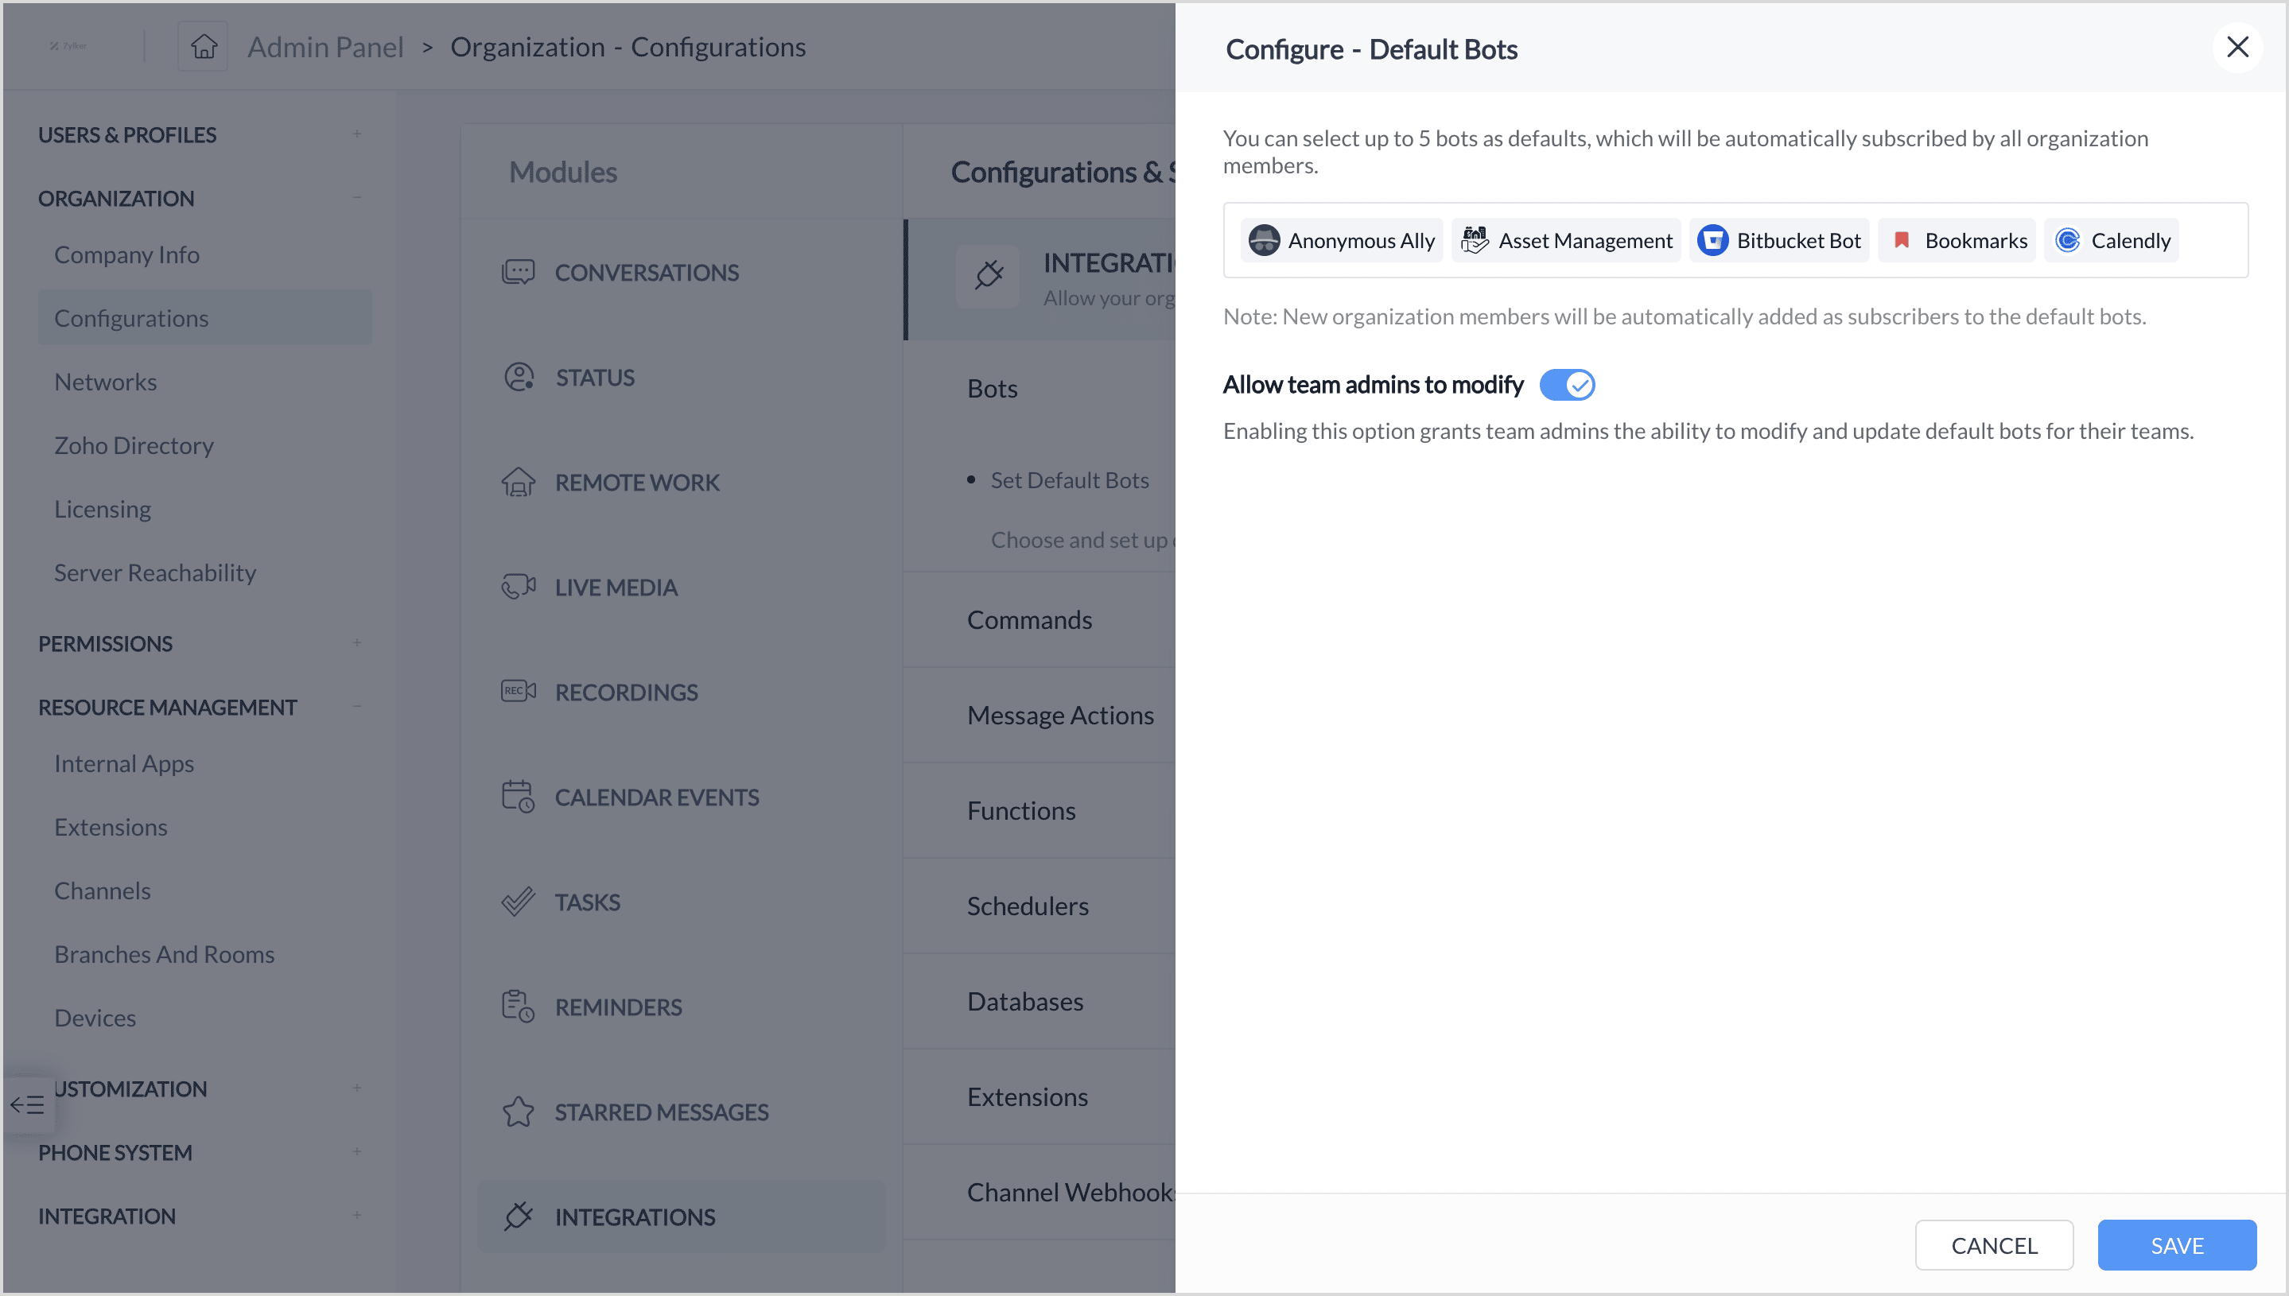This screenshot has width=2289, height=1296.
Task: Click the Cancel button
Action: (x=1994, y=1244)
